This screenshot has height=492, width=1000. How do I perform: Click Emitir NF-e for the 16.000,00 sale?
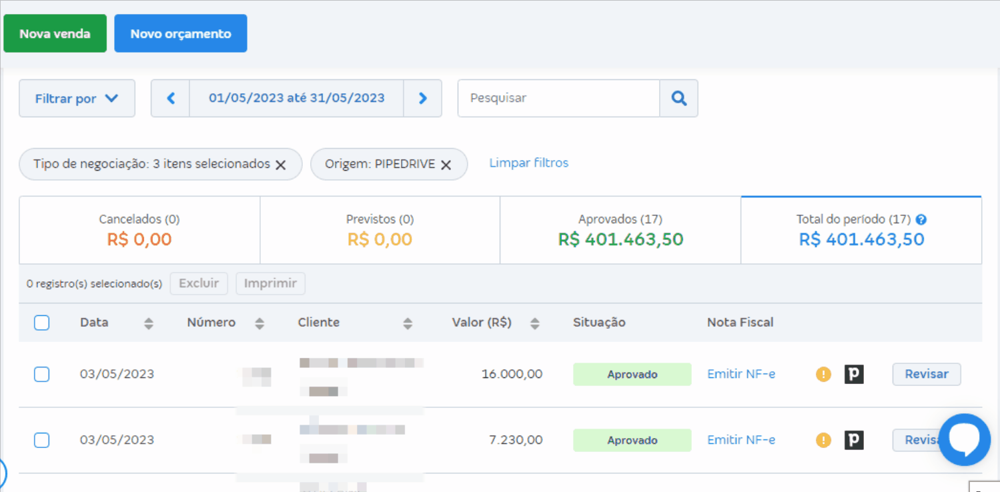pyautogui.click(x=741, y=374)
